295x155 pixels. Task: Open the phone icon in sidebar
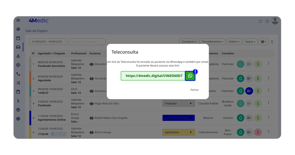tap(18, 74)
